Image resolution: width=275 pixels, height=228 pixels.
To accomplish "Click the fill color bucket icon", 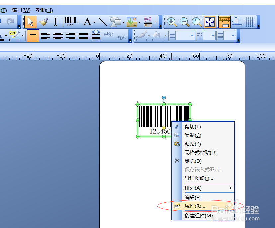I will coord(157,36).
